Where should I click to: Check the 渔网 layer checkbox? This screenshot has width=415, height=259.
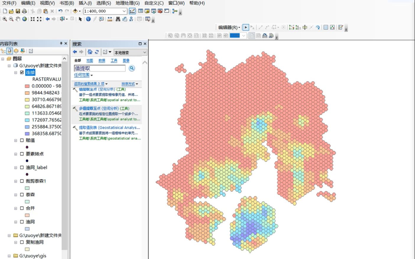21,222
